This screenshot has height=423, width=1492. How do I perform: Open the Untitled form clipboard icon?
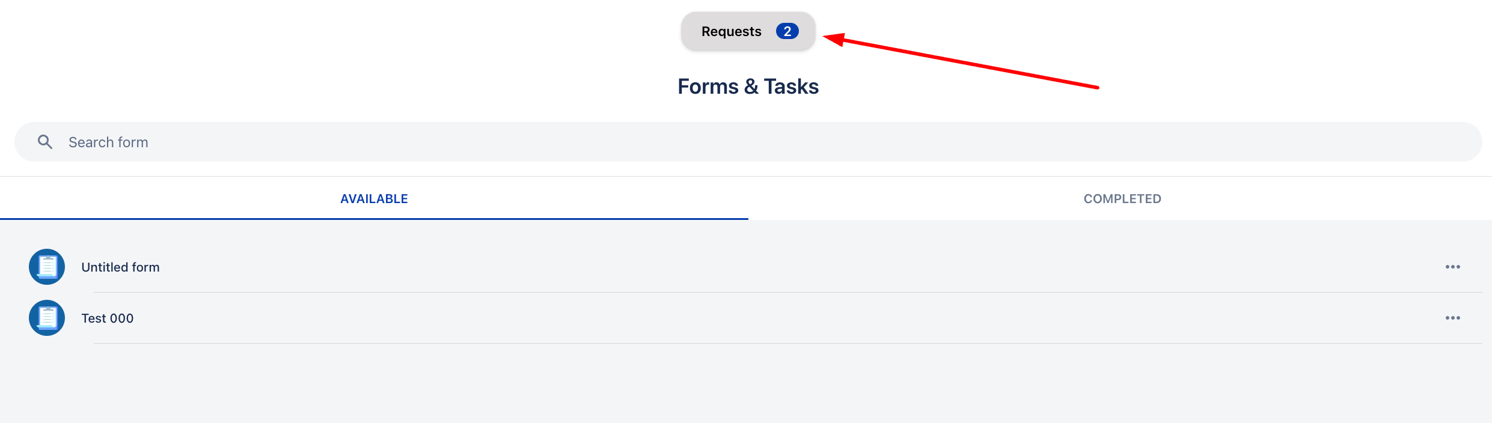pos(47,267)
